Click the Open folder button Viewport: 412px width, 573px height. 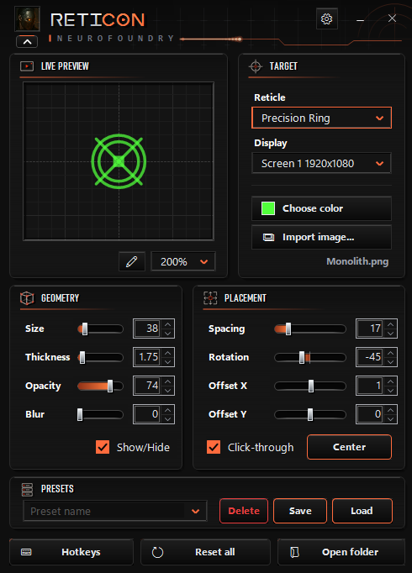pyautogui.click(x=341, y=552)
